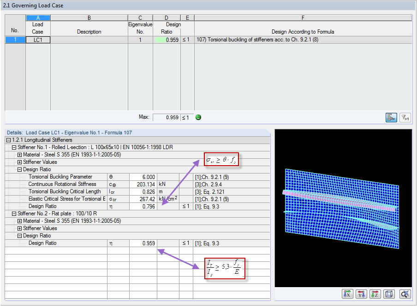Select column header A
This screenshot has width=417, height=306.
38,18
